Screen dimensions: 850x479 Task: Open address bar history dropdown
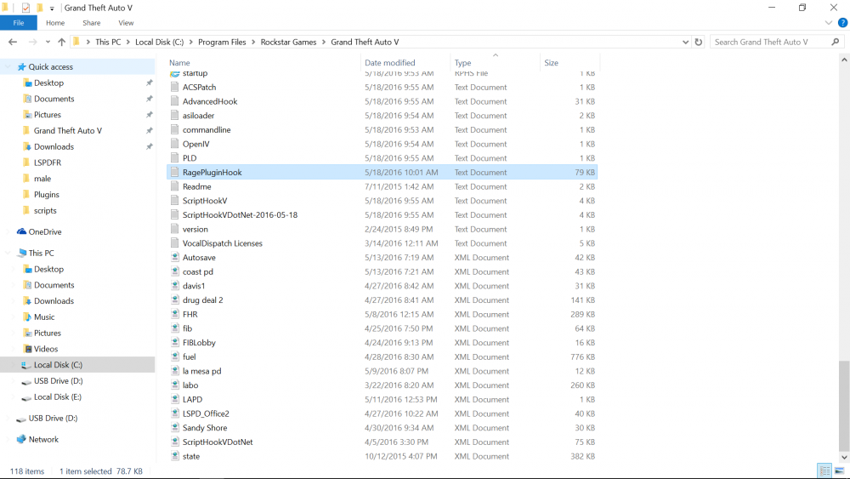685,42
